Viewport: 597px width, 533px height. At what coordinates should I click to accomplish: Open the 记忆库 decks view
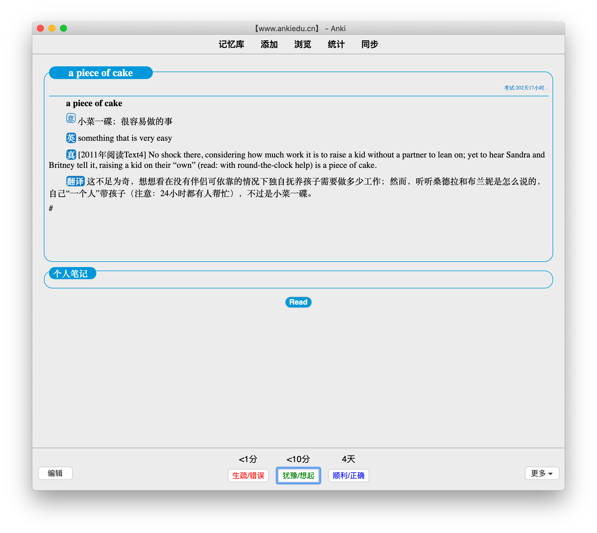point(231,44)
